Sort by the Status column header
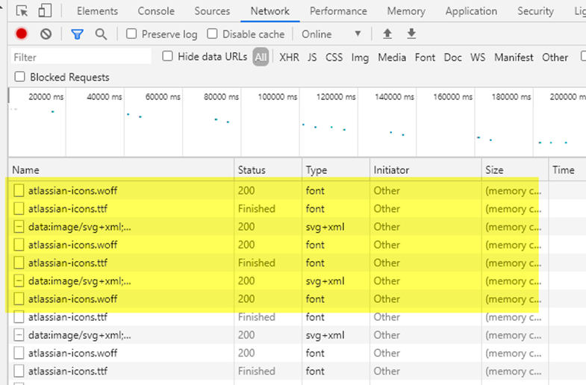 [x=268, y=170]
